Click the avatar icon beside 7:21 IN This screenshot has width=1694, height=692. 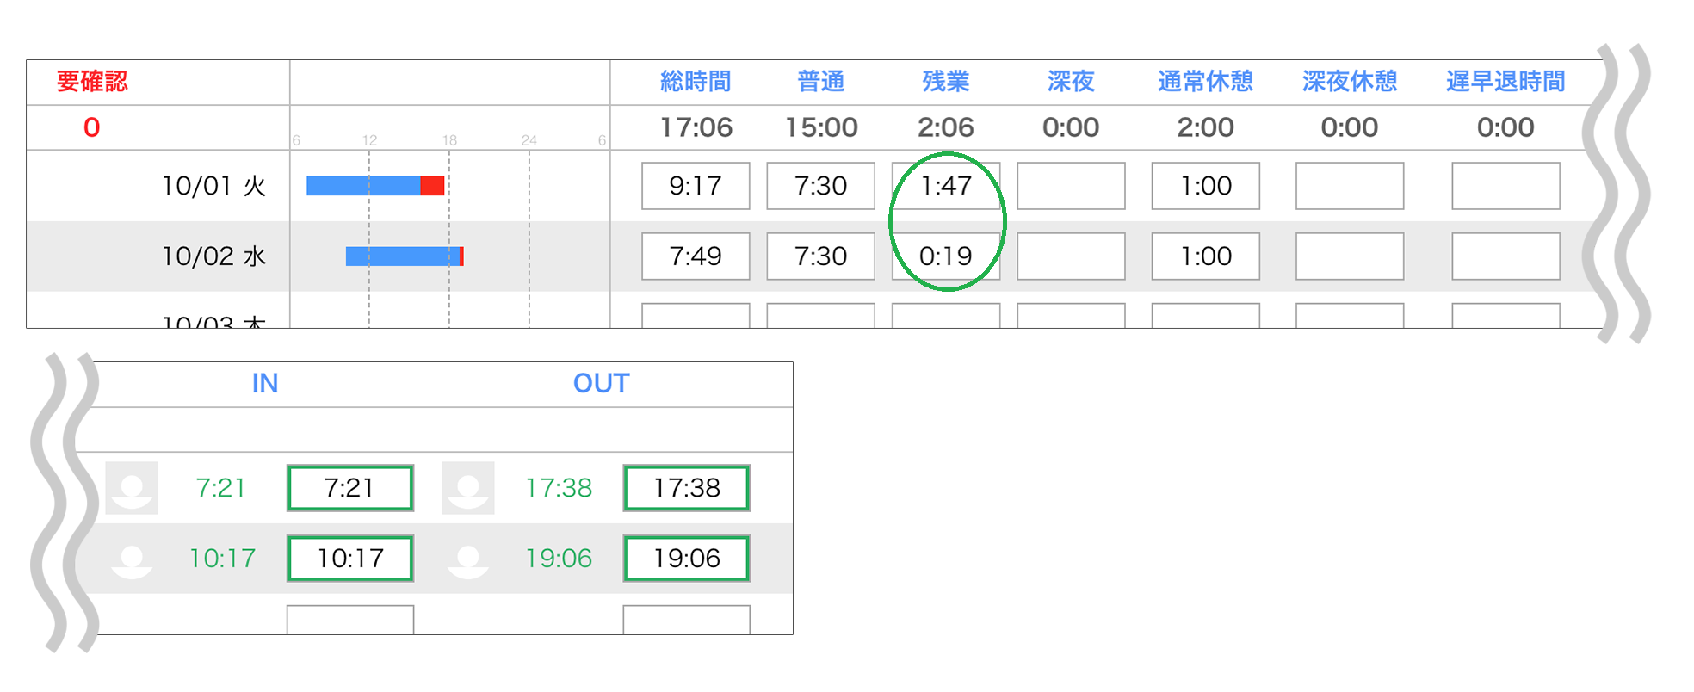point(132,488)
